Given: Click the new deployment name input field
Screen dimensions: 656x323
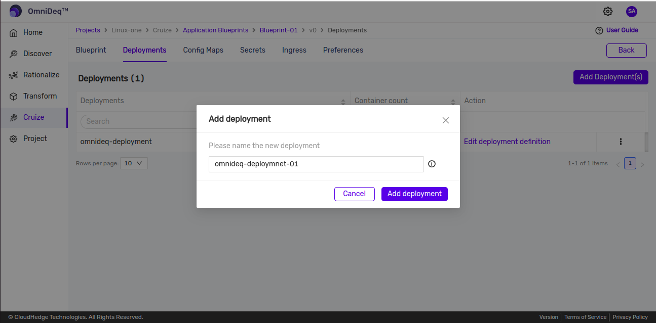Looking at the screenshot, I should click(x=316, y=164).
